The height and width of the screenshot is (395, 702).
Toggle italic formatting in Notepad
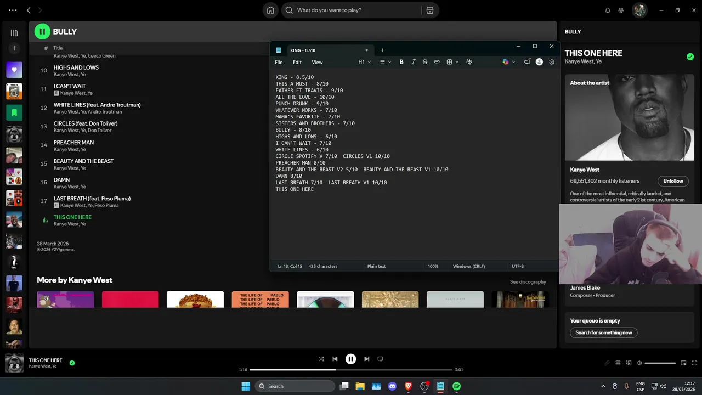[x=413, y=62]
